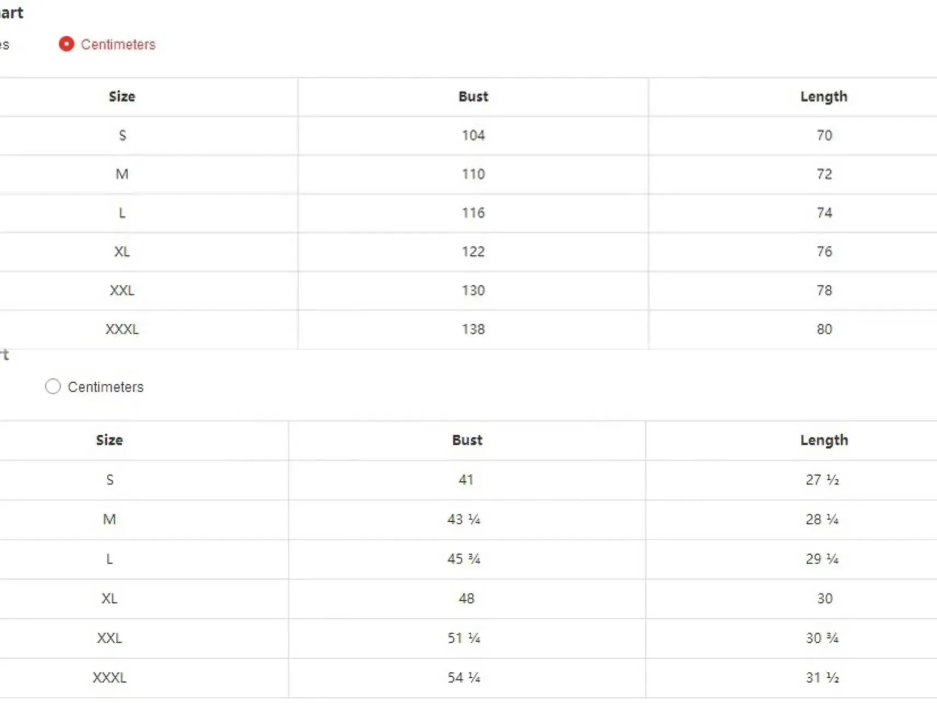Image resolution: width=937 pixels, height=703 pixels.
Task: Click the Length header above 27 ½
Action: (x=823, y=440)
